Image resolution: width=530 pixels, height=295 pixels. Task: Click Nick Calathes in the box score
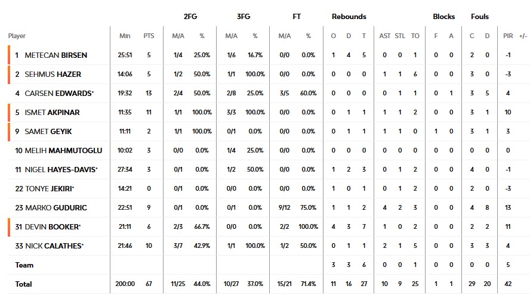pos(56,246)
